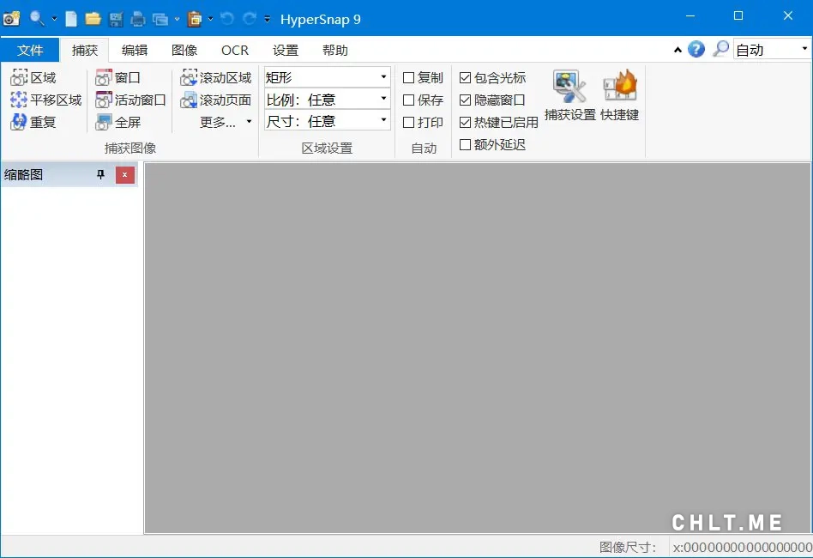Open the 文件 file menu
813x558 pixels.
30,50
